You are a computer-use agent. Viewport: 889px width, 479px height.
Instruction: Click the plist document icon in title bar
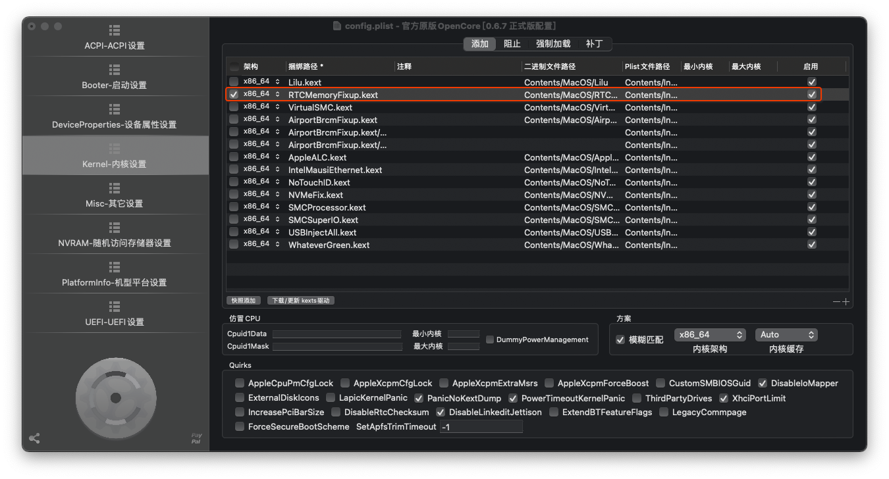[x=338, y=26]
